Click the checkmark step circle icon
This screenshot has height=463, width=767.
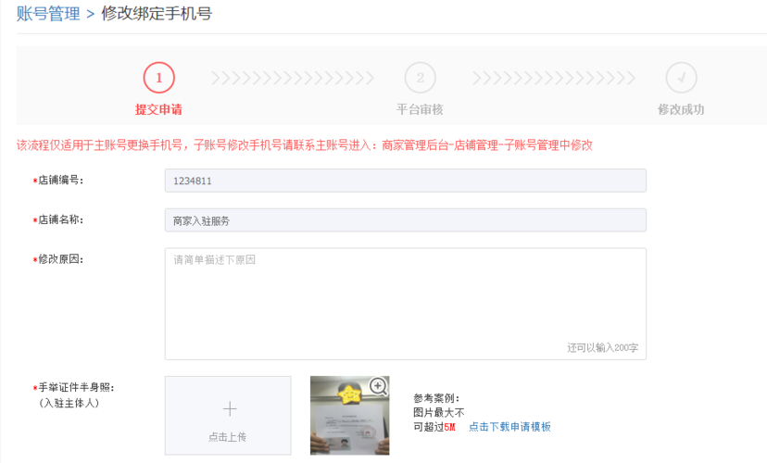click(682, 78)
